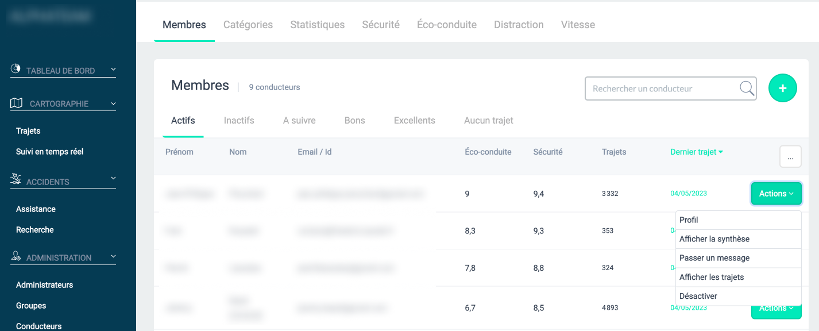Click the 6,7 Éco-conduite score
Screen dimensions: 819x331
tap(470, 308)
